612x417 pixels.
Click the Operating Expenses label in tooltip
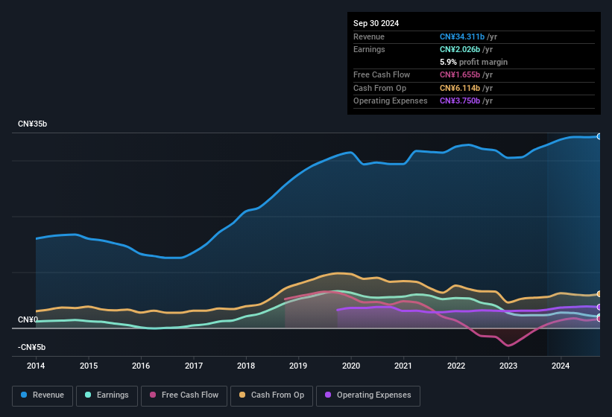(x=391, y=101)
